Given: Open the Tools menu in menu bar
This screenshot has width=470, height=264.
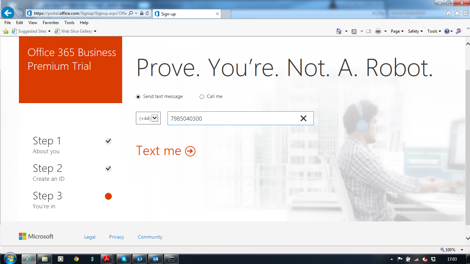Looking at the screenshot, I should coord(69,23).
